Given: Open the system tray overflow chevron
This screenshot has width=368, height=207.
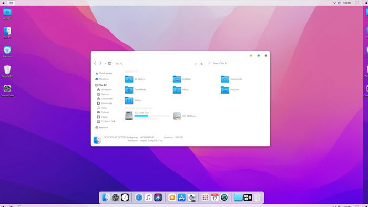Looking at the screenshot, I should (334, 3).
